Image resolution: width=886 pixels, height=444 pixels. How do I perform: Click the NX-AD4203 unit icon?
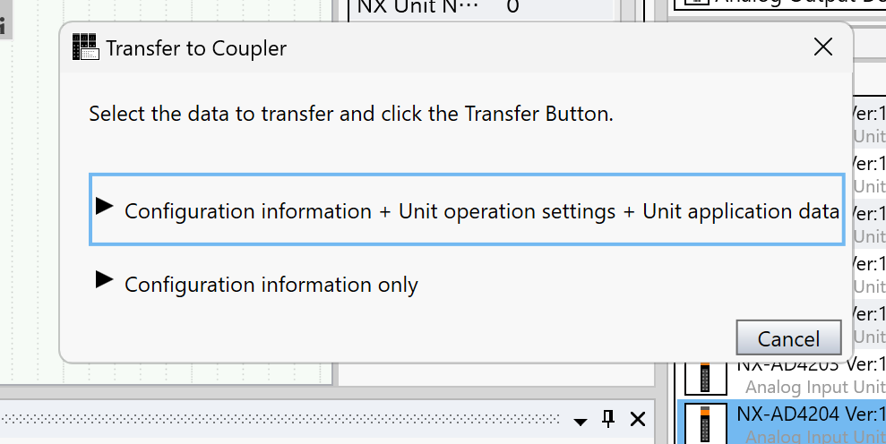coord(705,378)
